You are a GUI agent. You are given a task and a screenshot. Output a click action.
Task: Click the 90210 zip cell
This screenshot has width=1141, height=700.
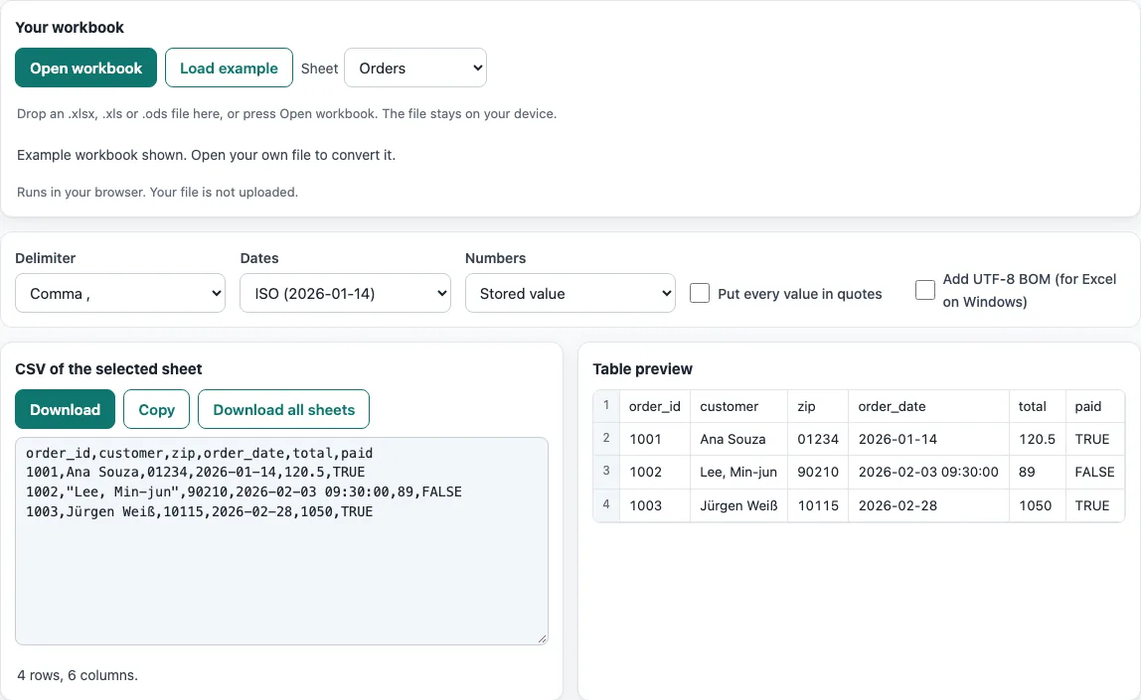pos(818,472)
